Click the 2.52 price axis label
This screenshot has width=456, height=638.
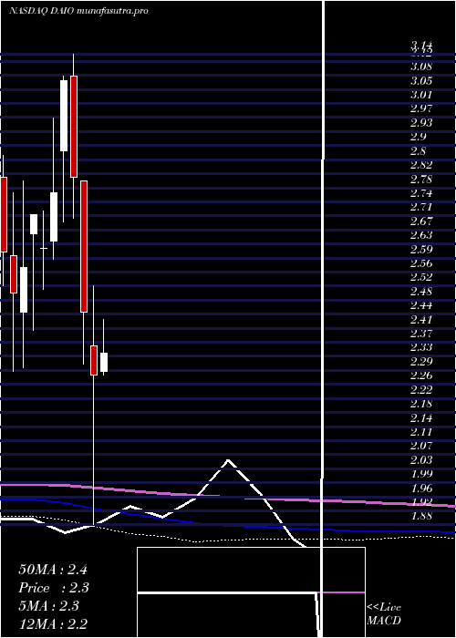(421, 277)
